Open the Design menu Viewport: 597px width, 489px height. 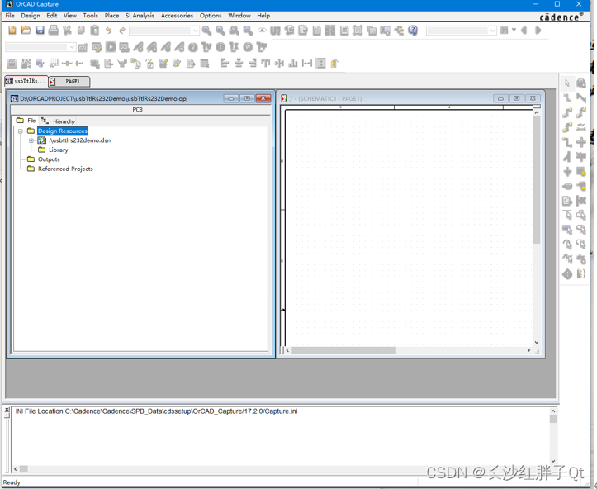pos(31,16)
